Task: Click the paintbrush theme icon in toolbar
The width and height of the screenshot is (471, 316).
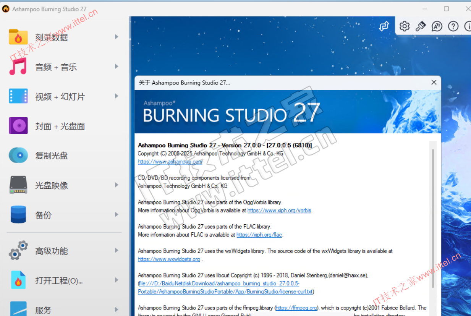Action: pyautogui.click(x=421, y=26)
